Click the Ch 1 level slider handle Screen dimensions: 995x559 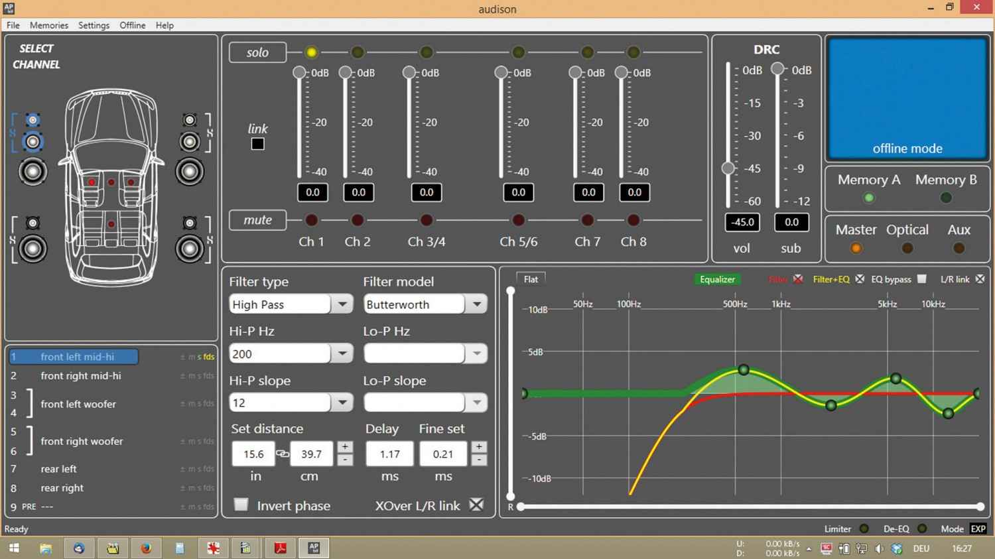[x=300, y=72]
